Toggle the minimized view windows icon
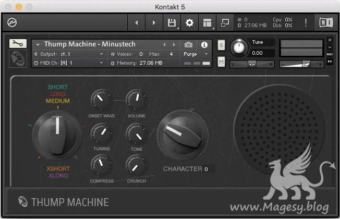Image resolution: width=340 pixels, height=219 pixels. [225, 22]
